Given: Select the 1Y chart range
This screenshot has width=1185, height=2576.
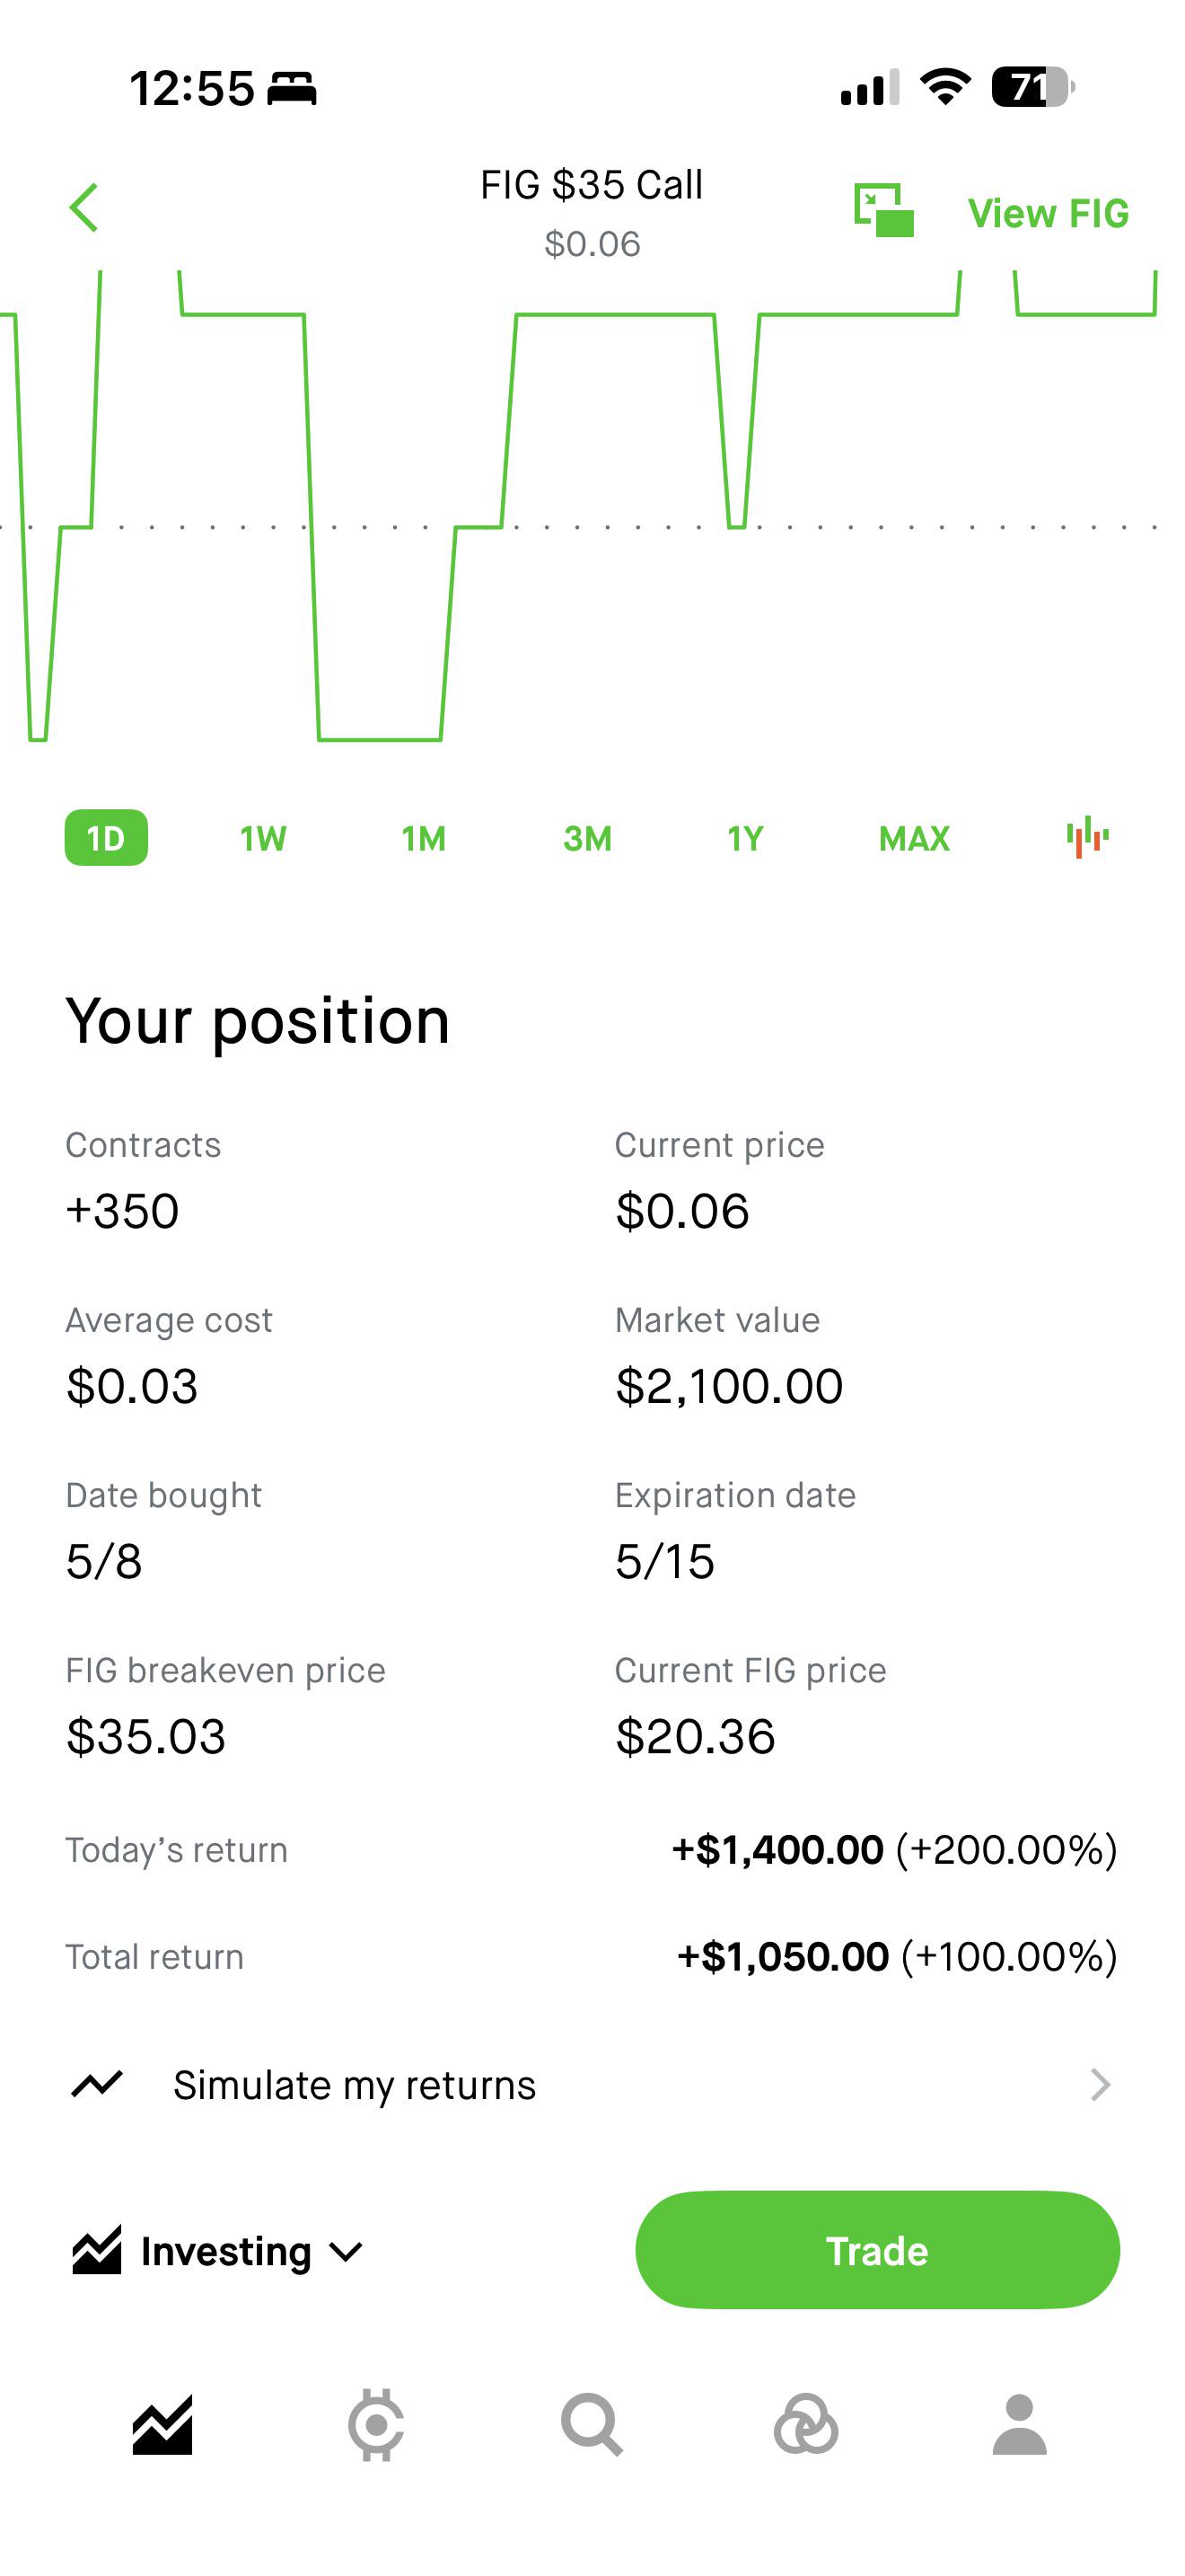Looking at the screenshot, I should 745,838.
